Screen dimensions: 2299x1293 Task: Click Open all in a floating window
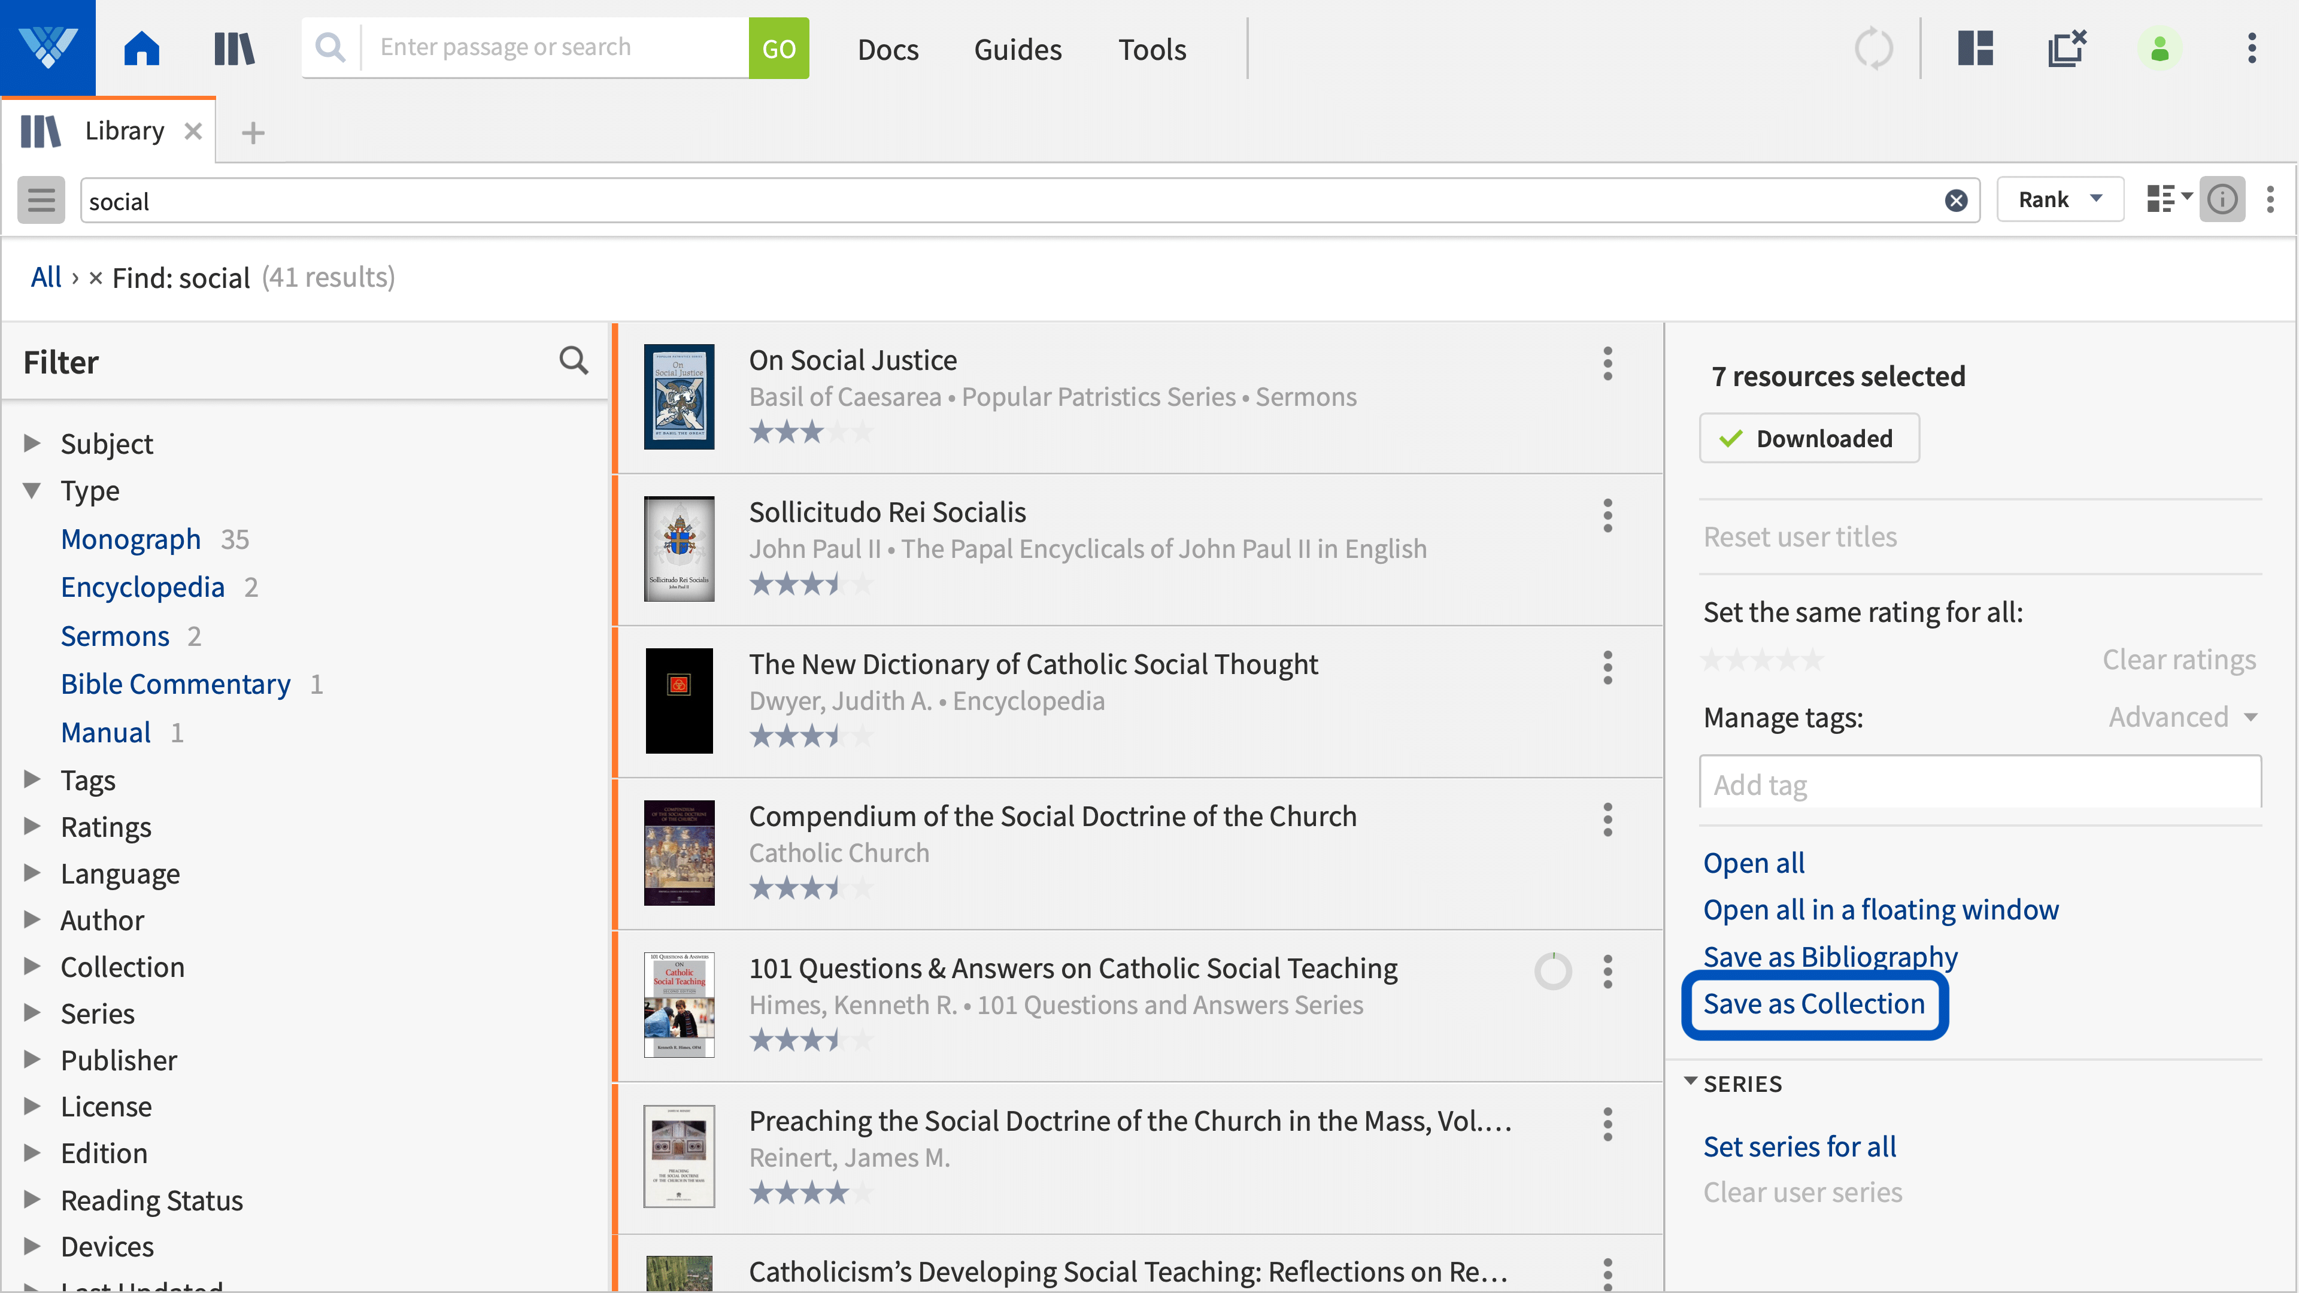(x=1881, y=909)
